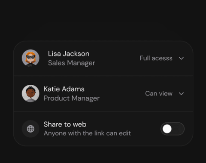Open the Full acesss permission dropdown
This screenshot has width=206, height=163.
pos(162,58)
